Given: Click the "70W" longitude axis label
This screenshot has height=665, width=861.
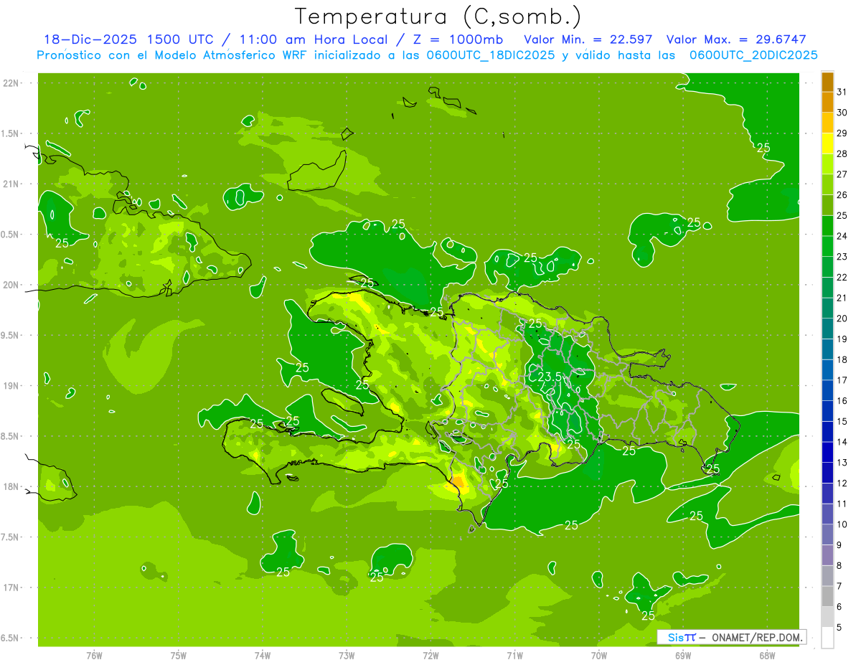Looking at the screenshot, I should (x=598, y=655).
